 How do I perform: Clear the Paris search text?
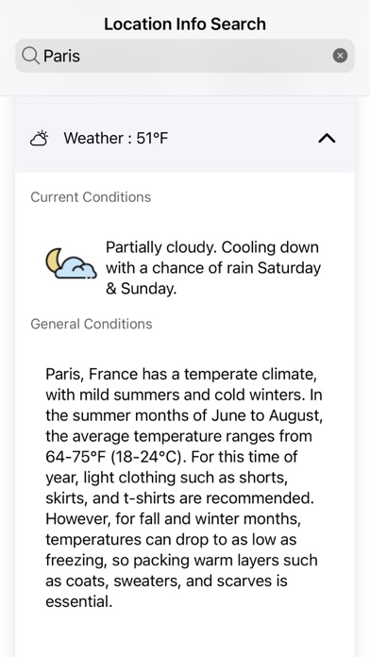tap(340, 56)
